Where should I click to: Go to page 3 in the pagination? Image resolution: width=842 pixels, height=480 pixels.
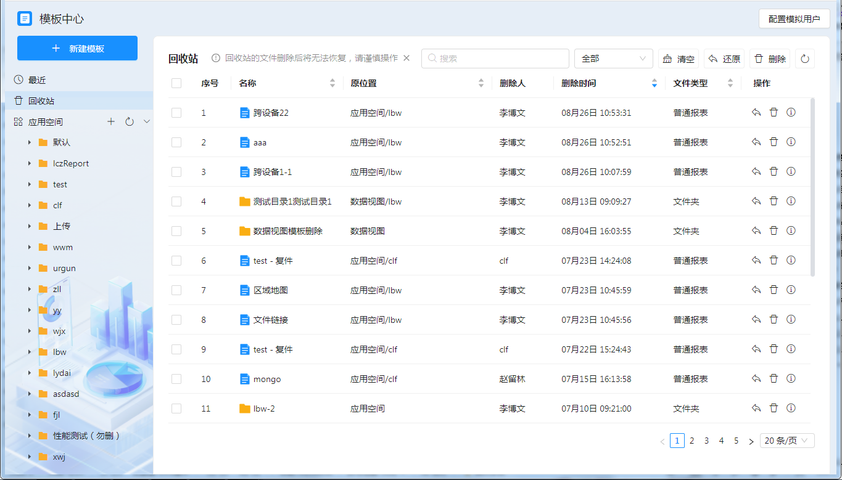(706, 441)
